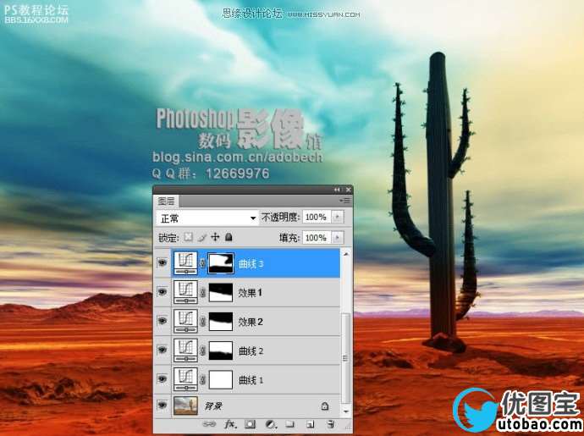Open the layers panel options menu
The image size is (584, 436).
coord(344,201)
